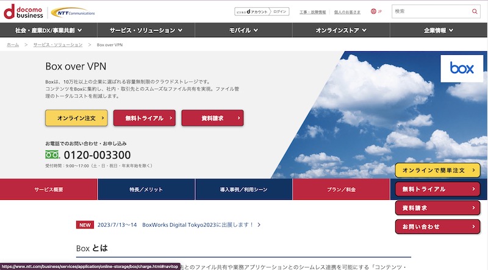
Task: Select the サービス概要 tab
Action: tap(49, 189)
